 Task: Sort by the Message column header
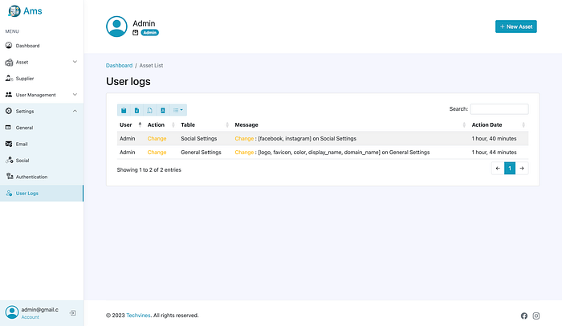(350, 124)
